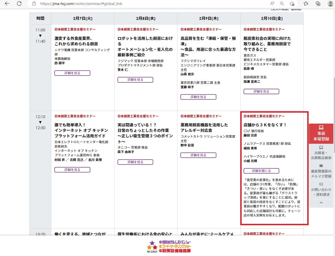Show details for 激変する外食産業界 seminar
The width and height of the screenshot is (335, 256).
pos(72,73)
